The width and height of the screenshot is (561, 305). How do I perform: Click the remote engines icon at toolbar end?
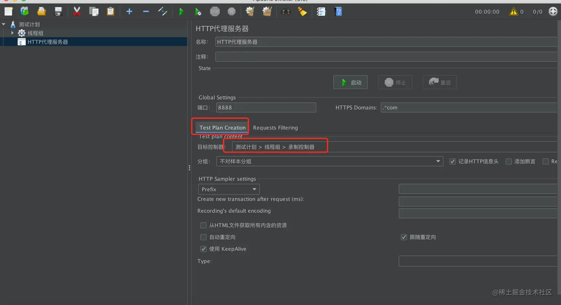553,11
